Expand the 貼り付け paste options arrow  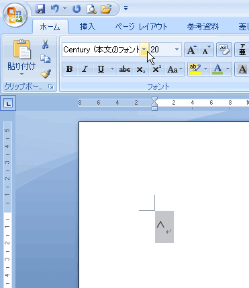(x=21, y=74)
